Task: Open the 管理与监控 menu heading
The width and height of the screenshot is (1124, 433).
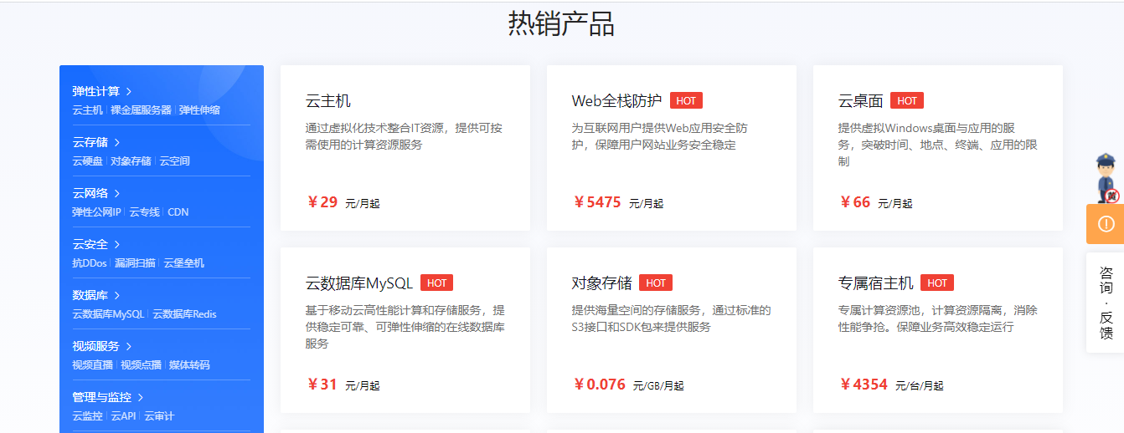Action: pos(101,397)
